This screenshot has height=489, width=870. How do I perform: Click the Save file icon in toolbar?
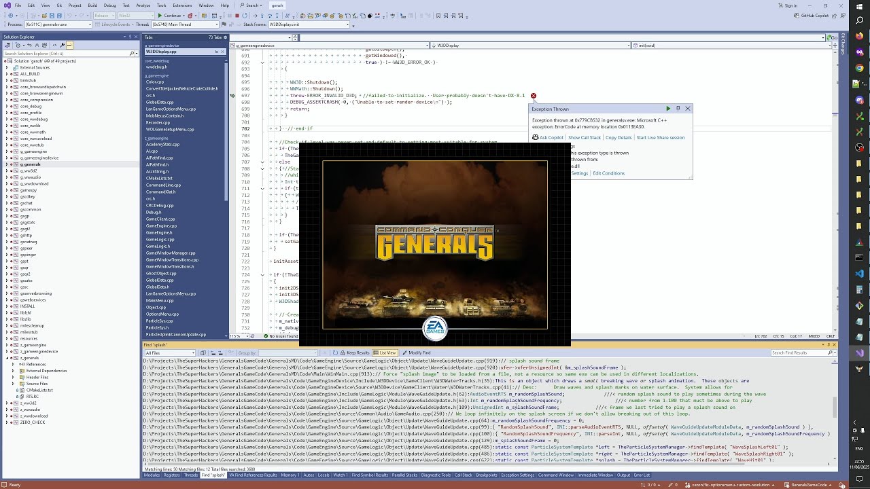(x=52, y=15)
